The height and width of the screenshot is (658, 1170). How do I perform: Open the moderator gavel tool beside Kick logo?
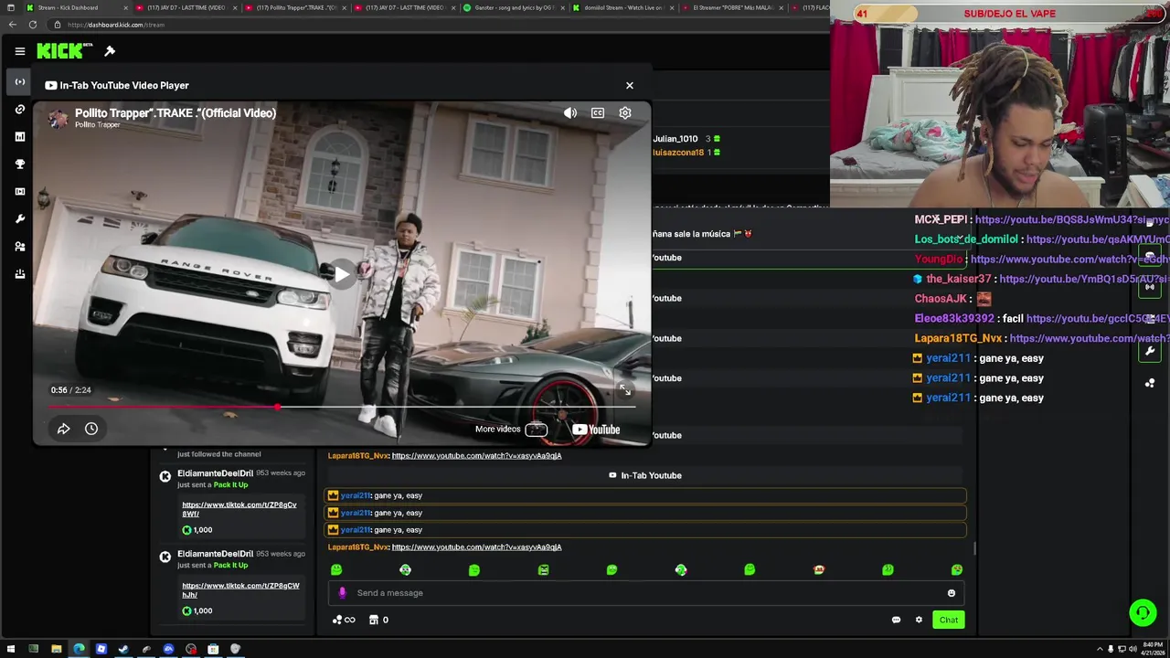pyautogui.click(x=110, y=51)
